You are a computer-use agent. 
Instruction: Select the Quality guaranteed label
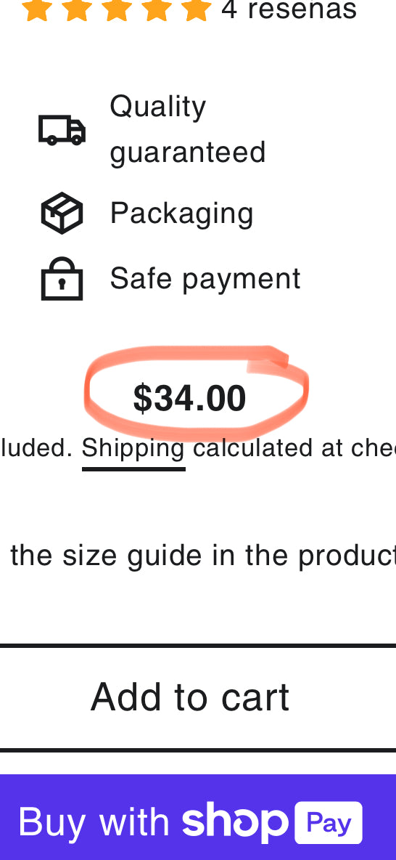(x=187, y=129)
